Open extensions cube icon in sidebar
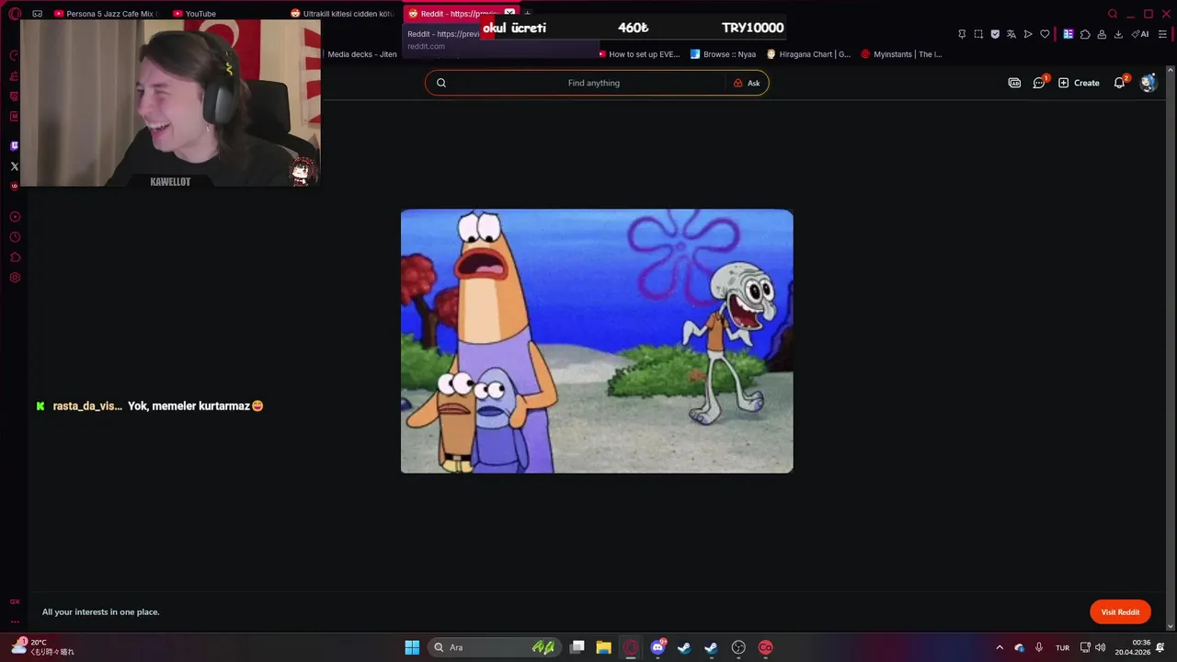 click(15, 257)
